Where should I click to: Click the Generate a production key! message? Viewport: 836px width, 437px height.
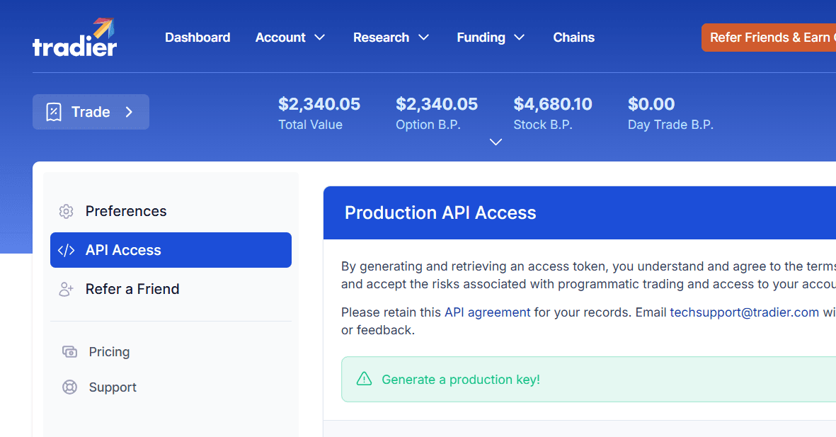tap(461, 380)
